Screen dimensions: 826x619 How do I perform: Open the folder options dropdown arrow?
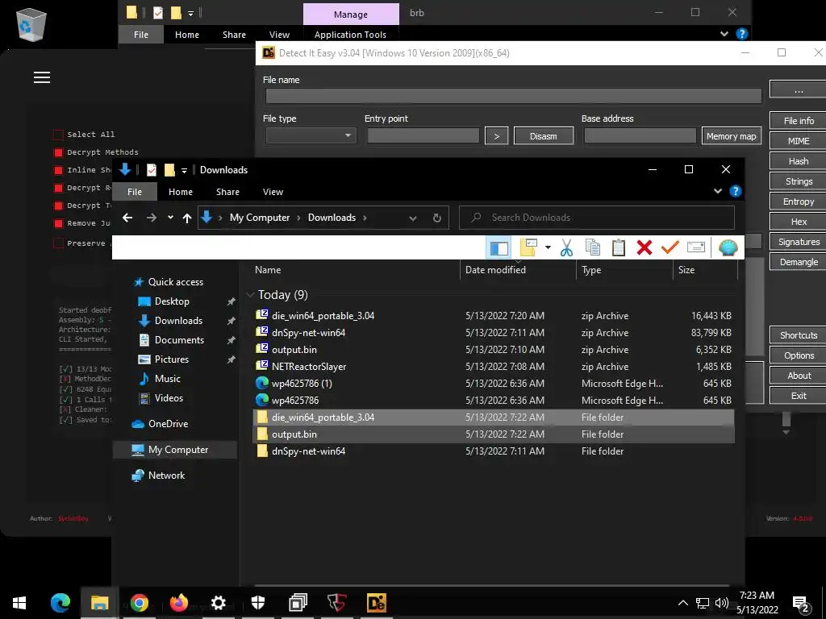(x=548, y=247)
